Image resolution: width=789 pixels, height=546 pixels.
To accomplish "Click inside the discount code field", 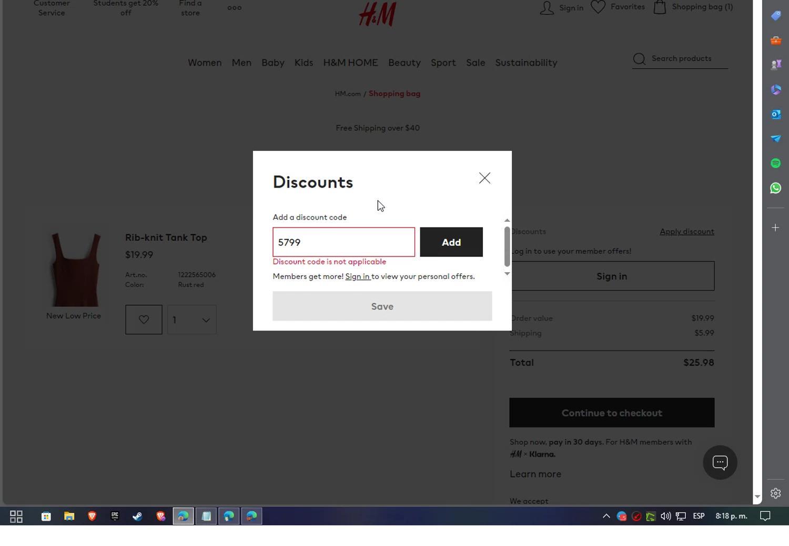I will pos(343,242).
